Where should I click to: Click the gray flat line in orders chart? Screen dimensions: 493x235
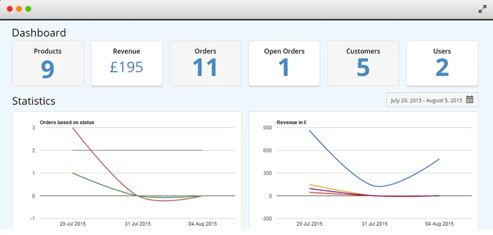click(x=138, y=150)
